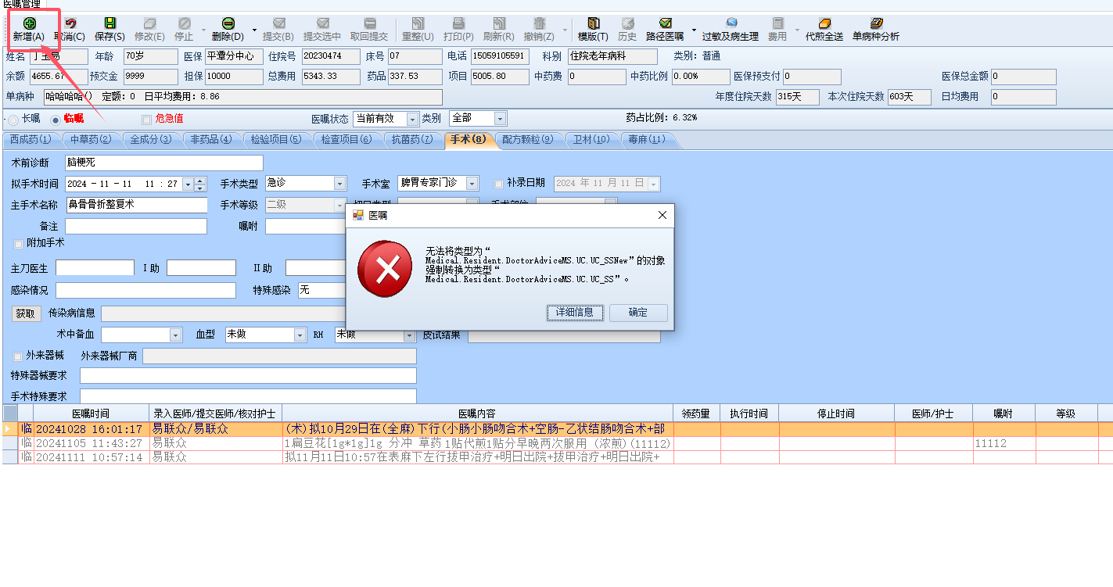Click the 路径医嘱 pathway orders icon
Viewport: 1113px width, 587px height.
[665, 23]
